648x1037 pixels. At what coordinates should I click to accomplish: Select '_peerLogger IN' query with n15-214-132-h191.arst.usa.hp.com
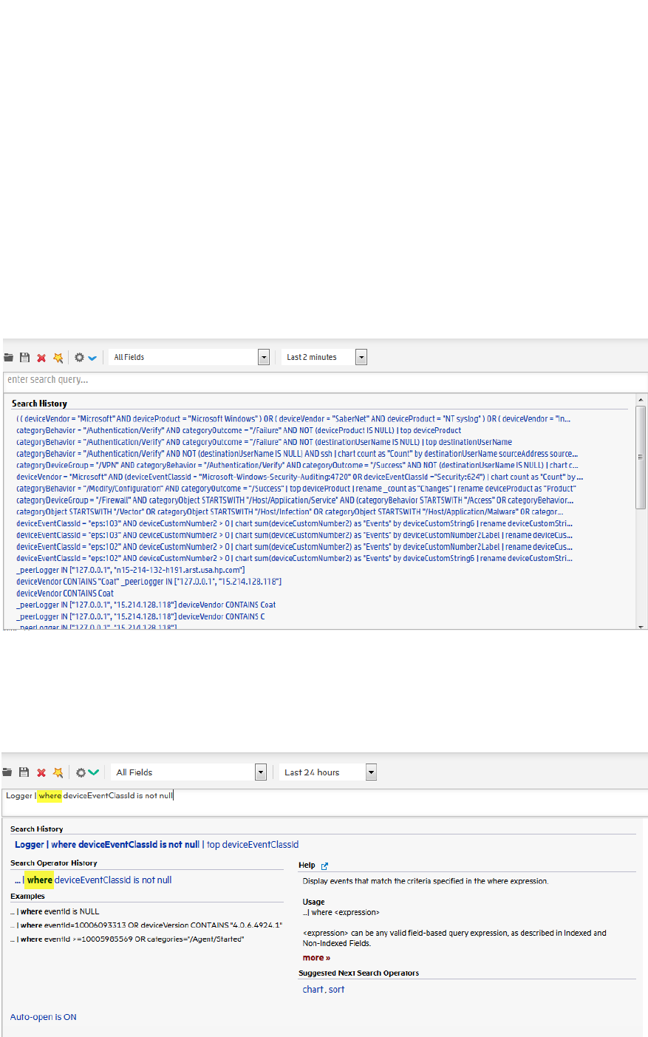[x=131, y=570]
